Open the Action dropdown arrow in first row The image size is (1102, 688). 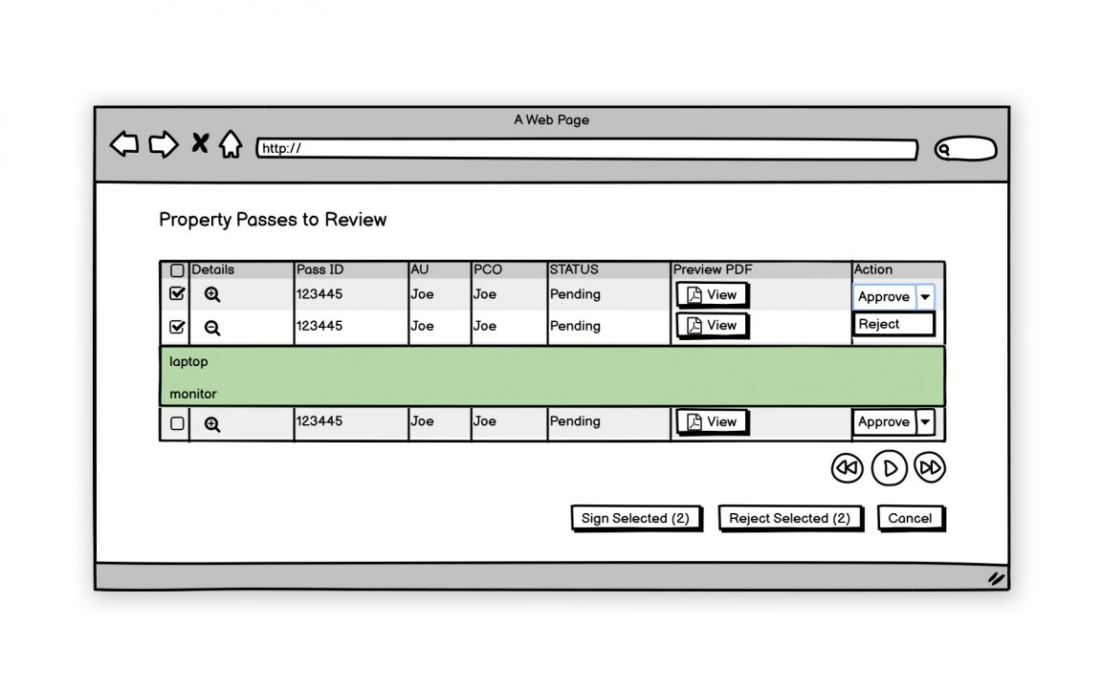coord(925,297)
